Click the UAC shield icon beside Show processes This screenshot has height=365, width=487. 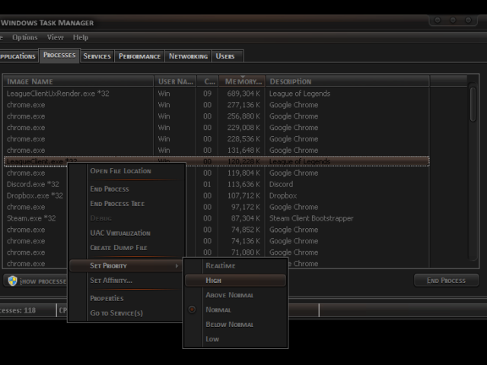(12, 281)
